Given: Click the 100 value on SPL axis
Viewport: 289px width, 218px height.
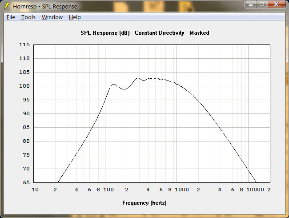Looking at the screenshot, I should [x=24, y=86].
